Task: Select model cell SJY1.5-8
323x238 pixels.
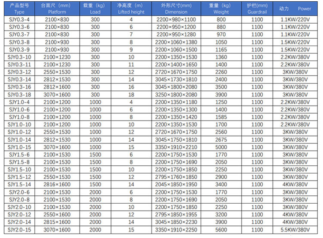Action: point(19,162)
